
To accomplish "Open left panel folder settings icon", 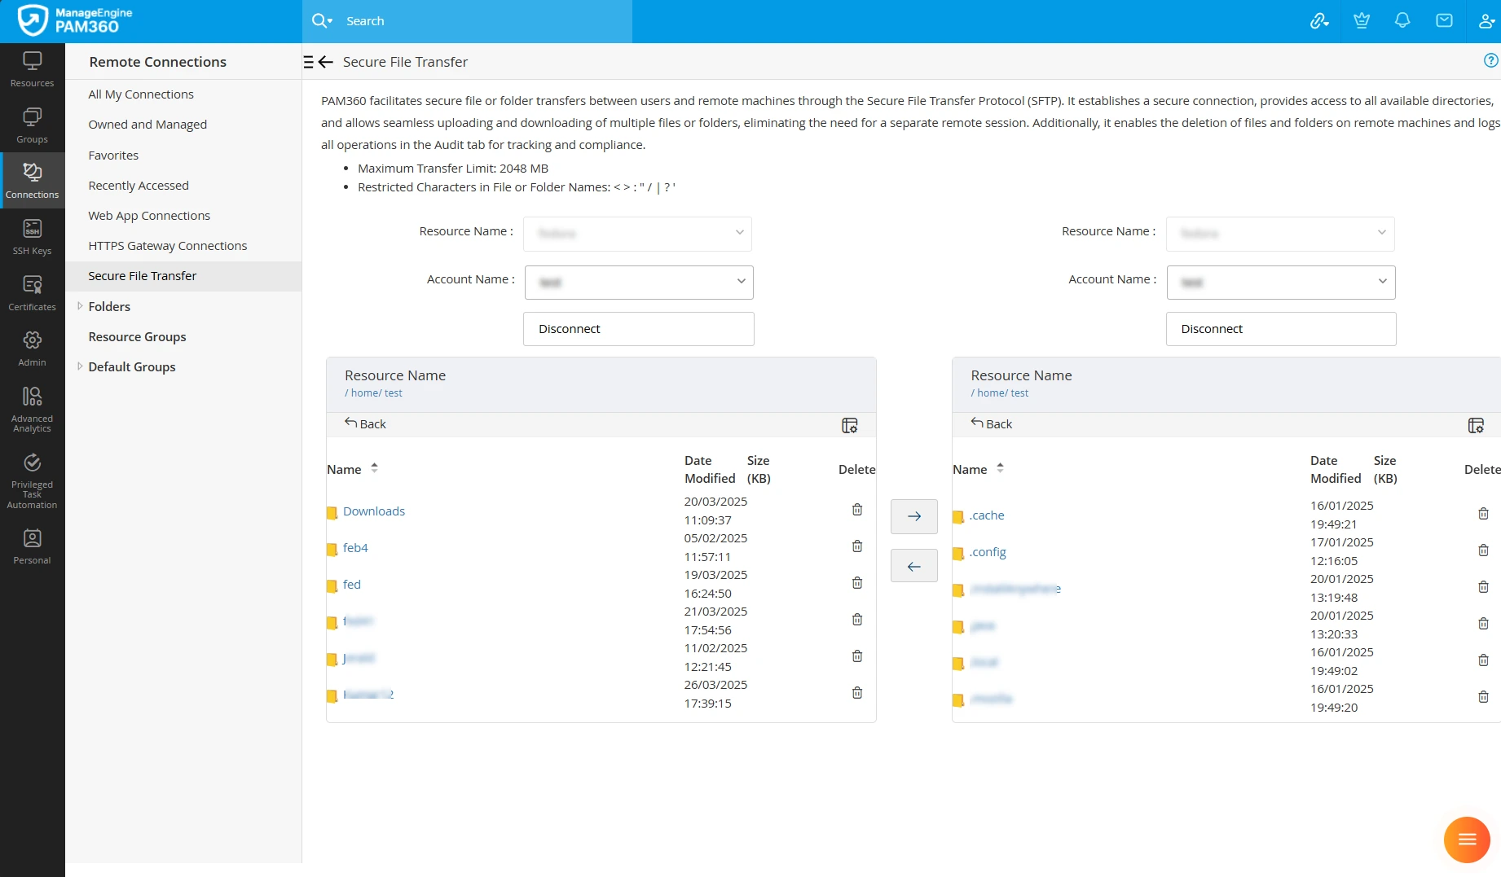I will click(849, 425).
